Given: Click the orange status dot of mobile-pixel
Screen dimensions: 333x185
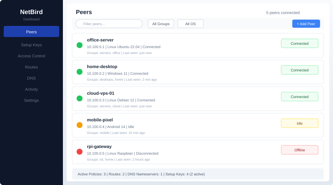Looking at the screenshot, I should (x=80, y=125).
